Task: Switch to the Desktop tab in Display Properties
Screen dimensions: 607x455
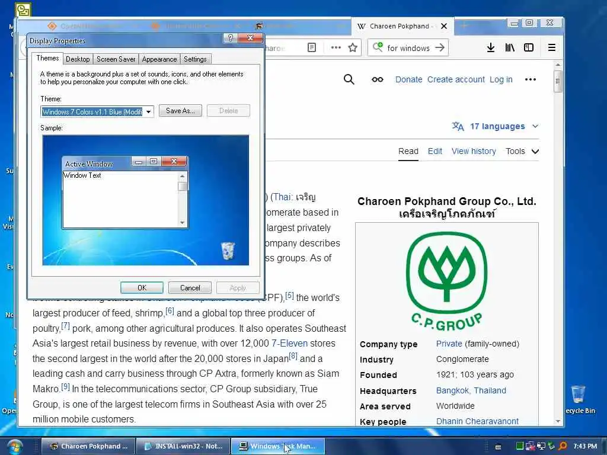Action: coord(78,59)
